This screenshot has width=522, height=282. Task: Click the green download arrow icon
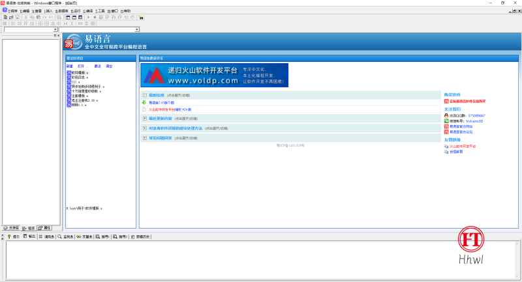click(x=144, y=102)
